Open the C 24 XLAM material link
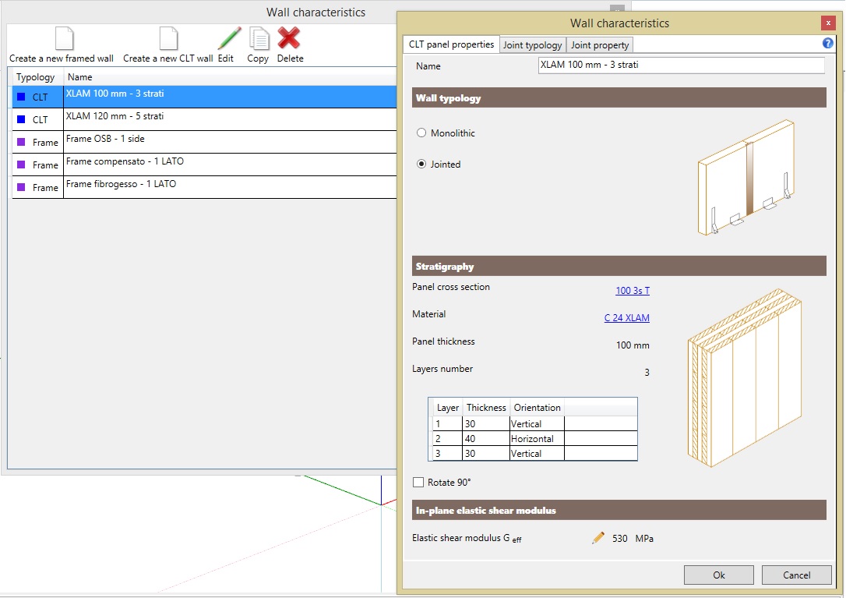 (x=626, y=318)
